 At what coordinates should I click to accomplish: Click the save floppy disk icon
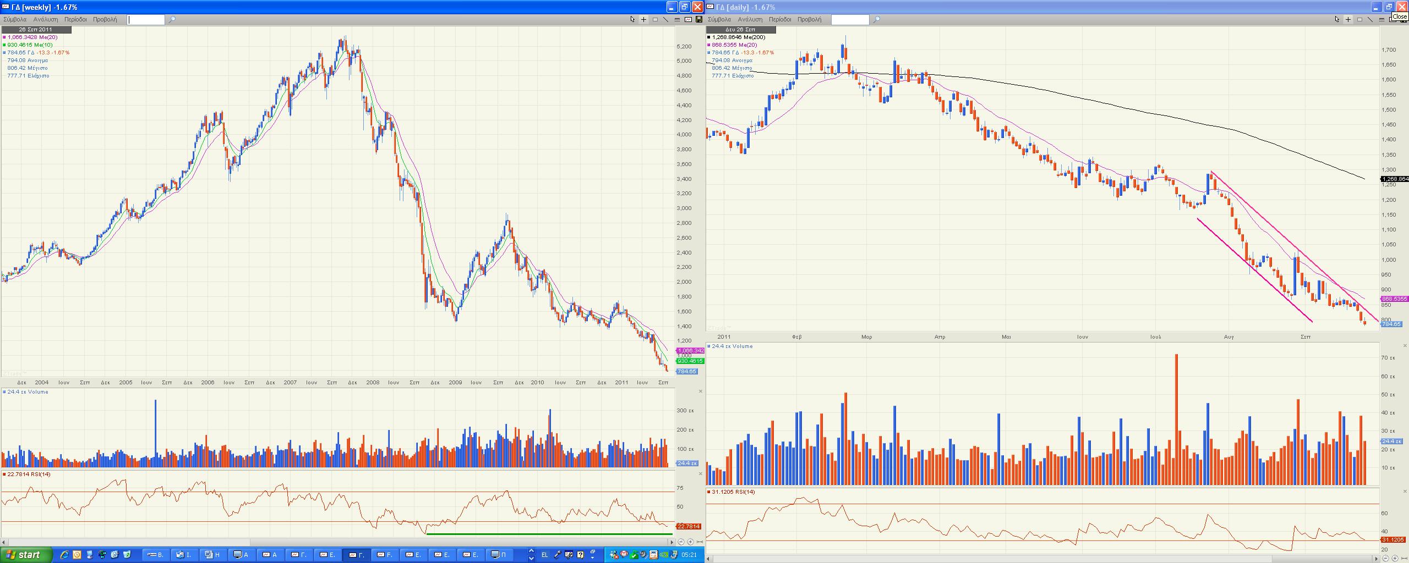coord(698,19)
